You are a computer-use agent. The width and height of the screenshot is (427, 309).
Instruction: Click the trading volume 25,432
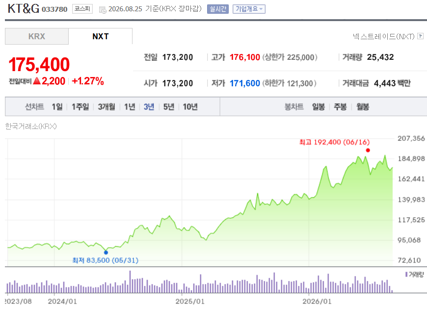tap(380, 57)
